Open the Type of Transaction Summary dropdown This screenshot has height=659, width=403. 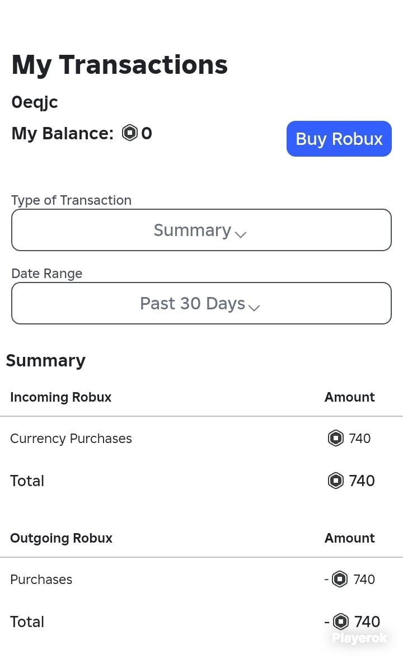201,230
